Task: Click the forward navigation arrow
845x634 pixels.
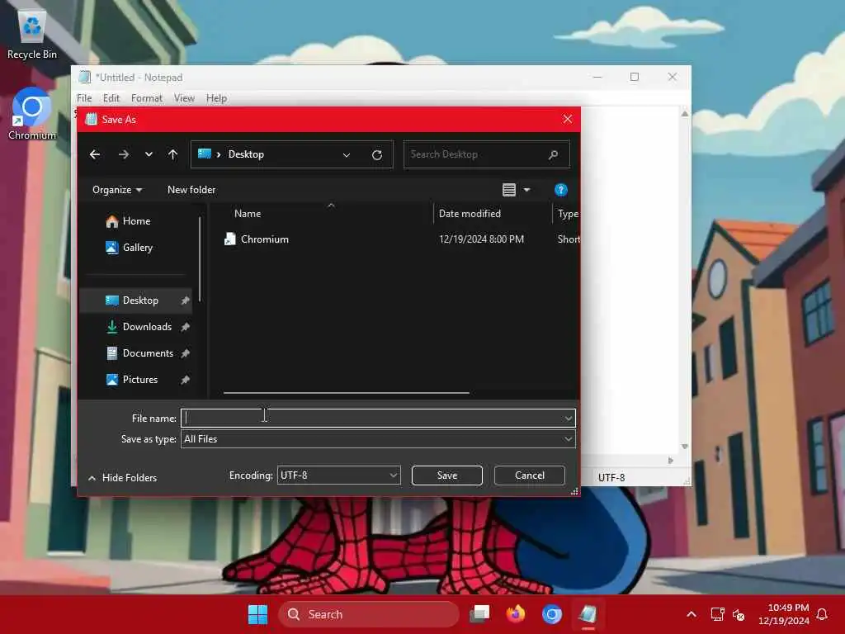Action: click(x=124, y=154)
